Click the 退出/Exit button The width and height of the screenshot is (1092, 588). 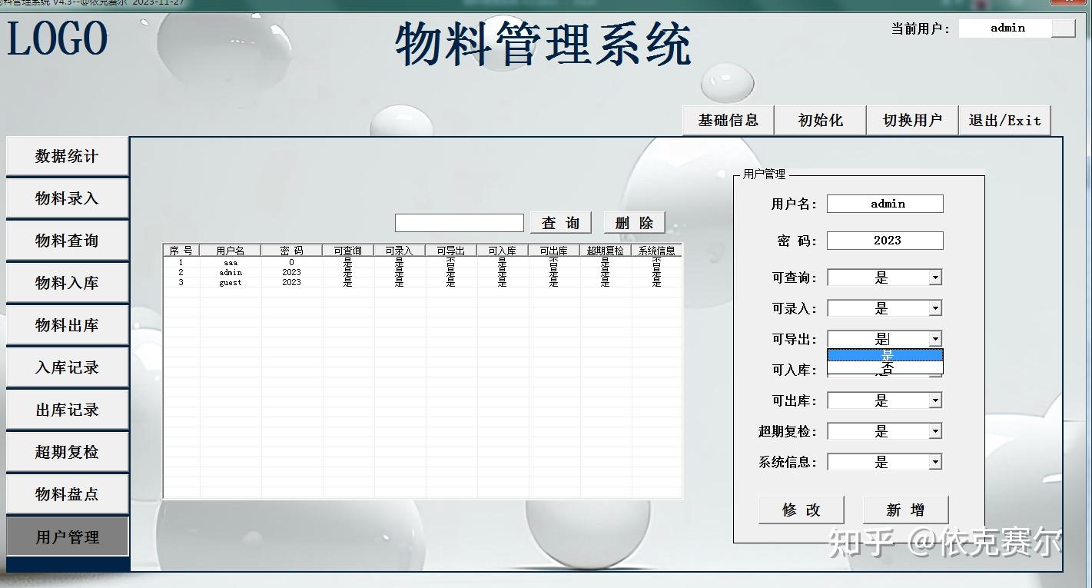pos(1004,121)
